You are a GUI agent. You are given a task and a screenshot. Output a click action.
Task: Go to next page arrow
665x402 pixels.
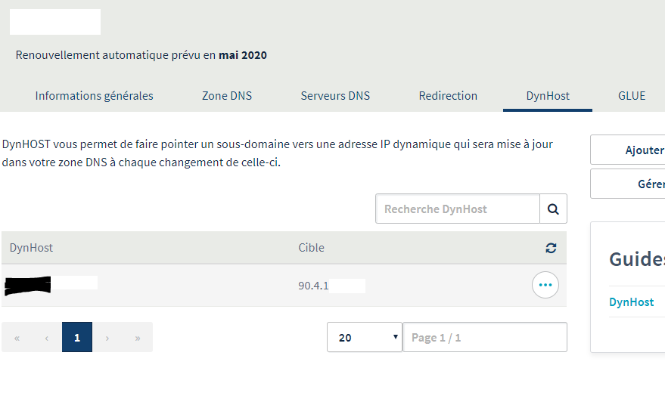tap(107, 338)
